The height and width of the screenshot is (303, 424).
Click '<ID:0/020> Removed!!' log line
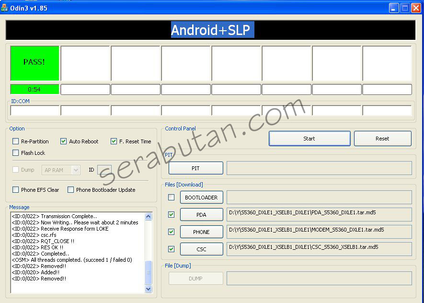click(39, 279)
